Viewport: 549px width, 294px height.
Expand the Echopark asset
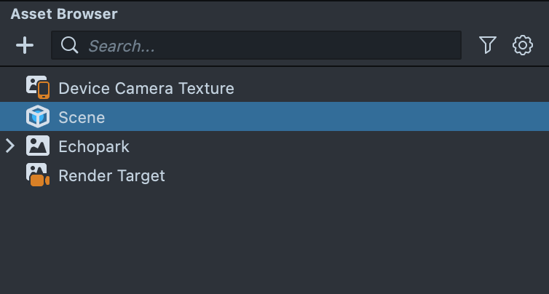(x=10, y=146)
